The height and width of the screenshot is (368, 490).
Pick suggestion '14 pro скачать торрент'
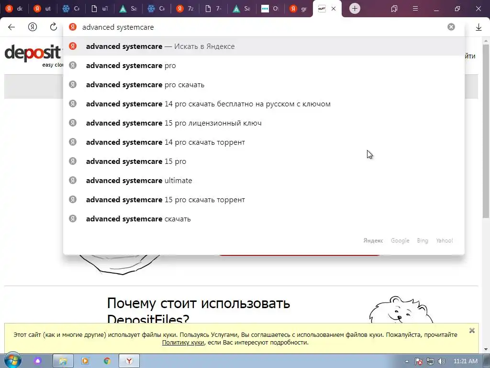coord(264,142)
